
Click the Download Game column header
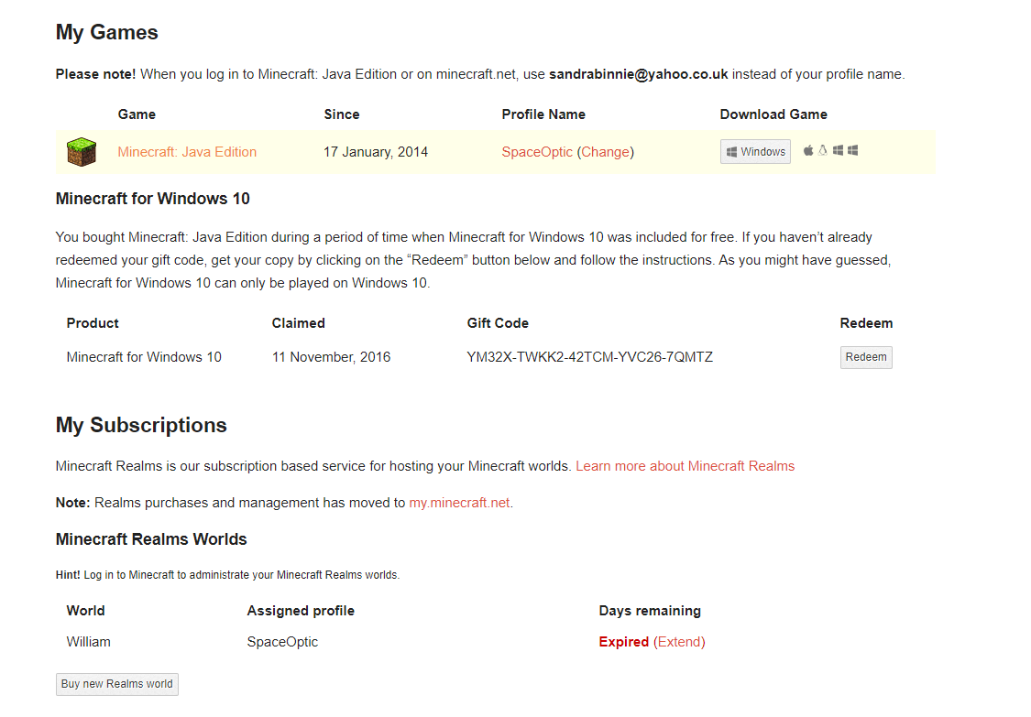[x=773, y=114]
